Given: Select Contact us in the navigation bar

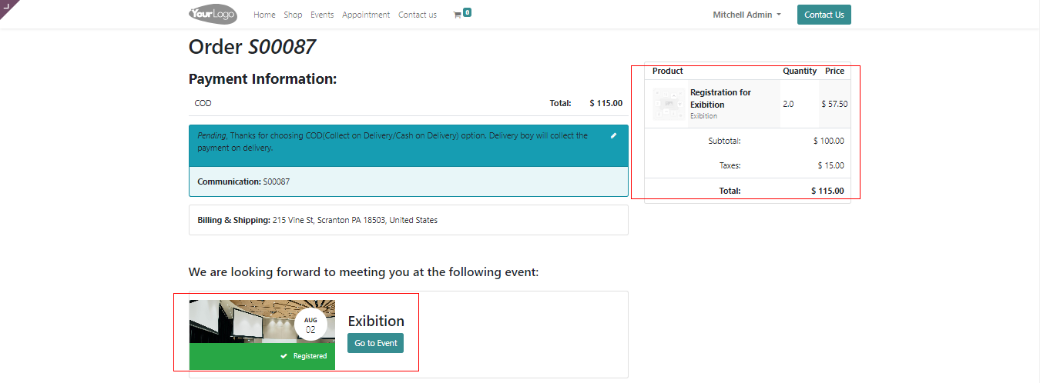Looking at the screenshot, I should click(417, 15).
